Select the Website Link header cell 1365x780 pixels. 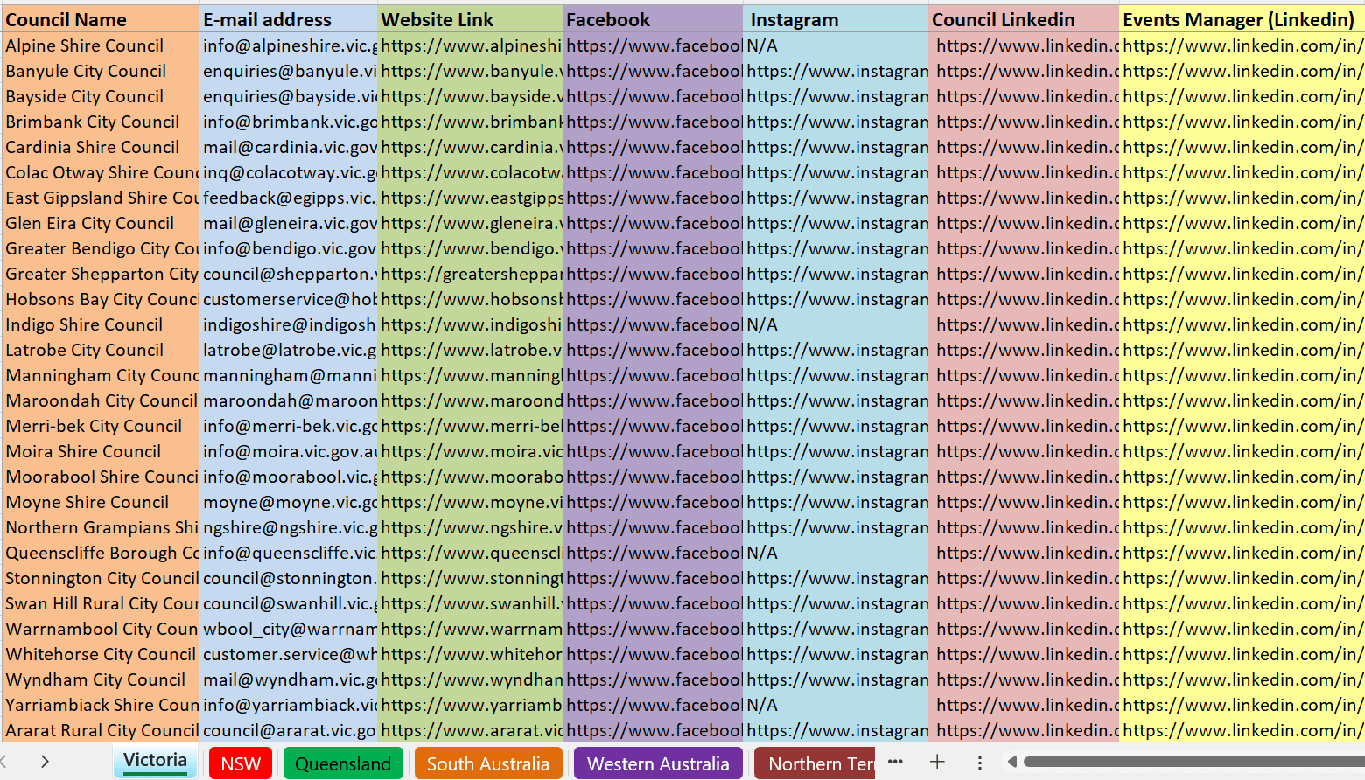pyautogui.click(x=471, y=19)
